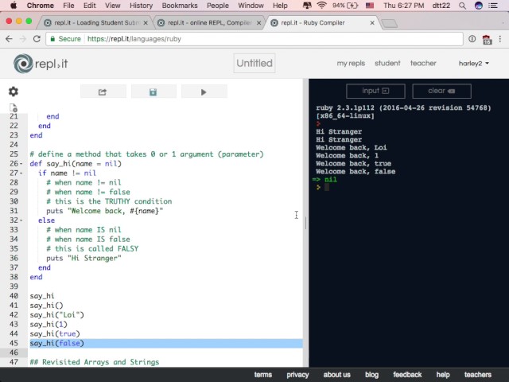Viewport: 509px width, 382px height.
Task: Click the US flag input source icon
Action: click(369, 6)
